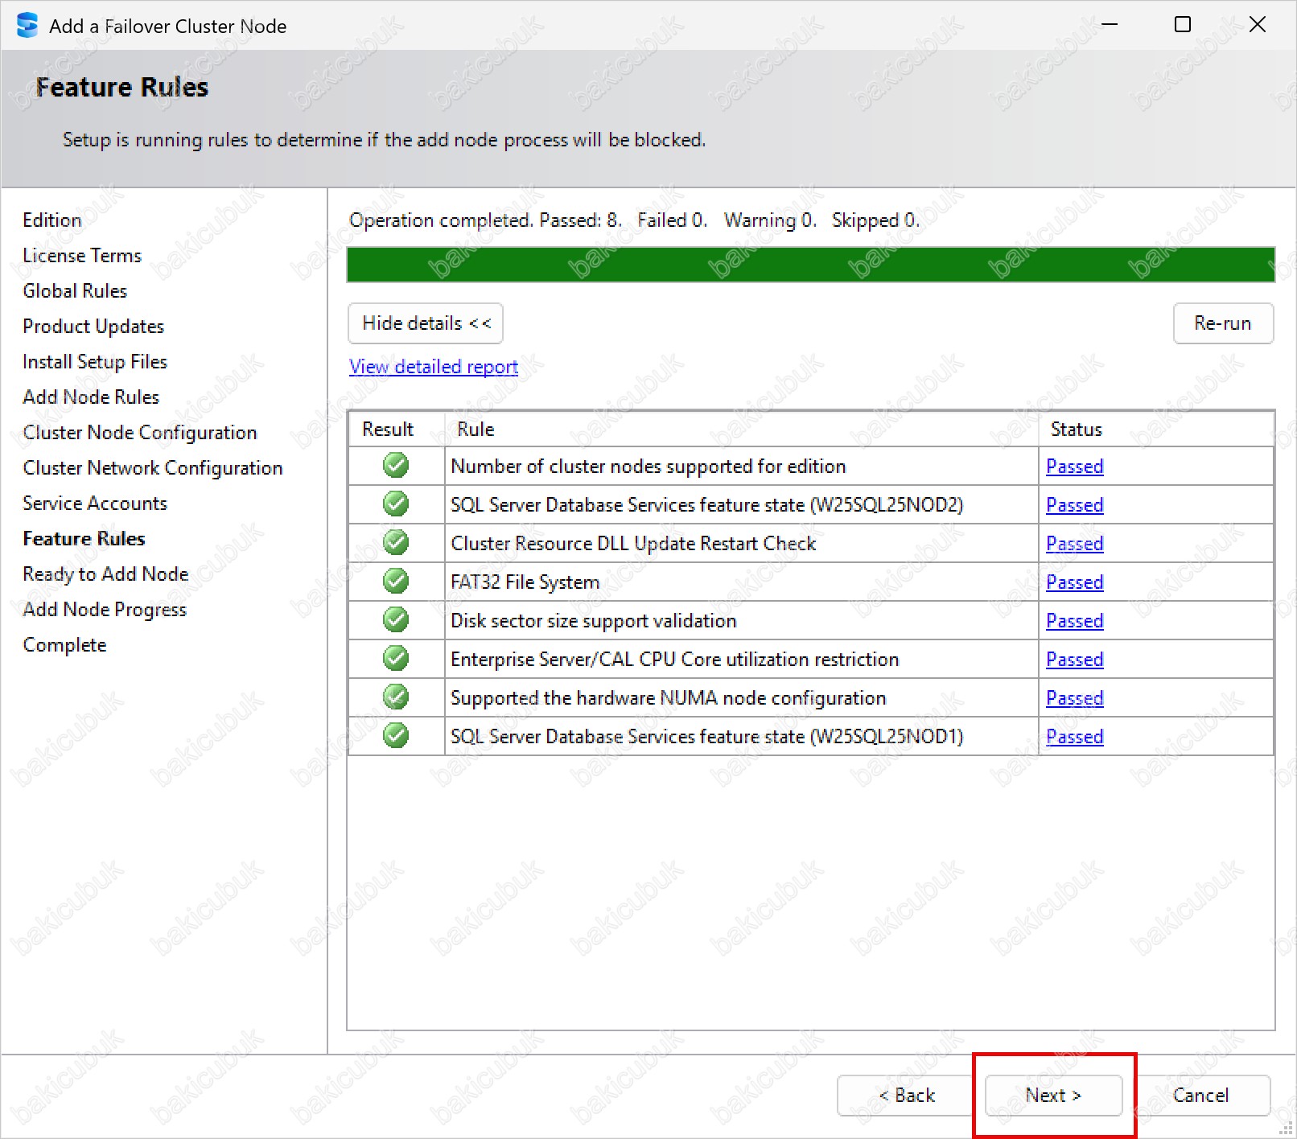This screenshot has height=1139, width=1297.
Task: Click green check icon for Disk sector size rule
Action: pyautogui.click(x=396, y=619)
